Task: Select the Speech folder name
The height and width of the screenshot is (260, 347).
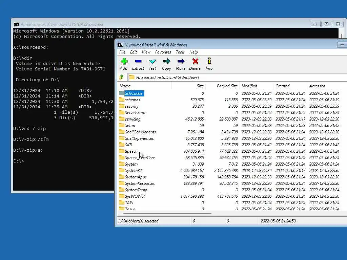Action: pyautogui.click(x=131, y=151)
